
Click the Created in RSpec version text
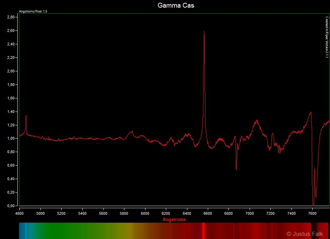click(x=327, y=37)
